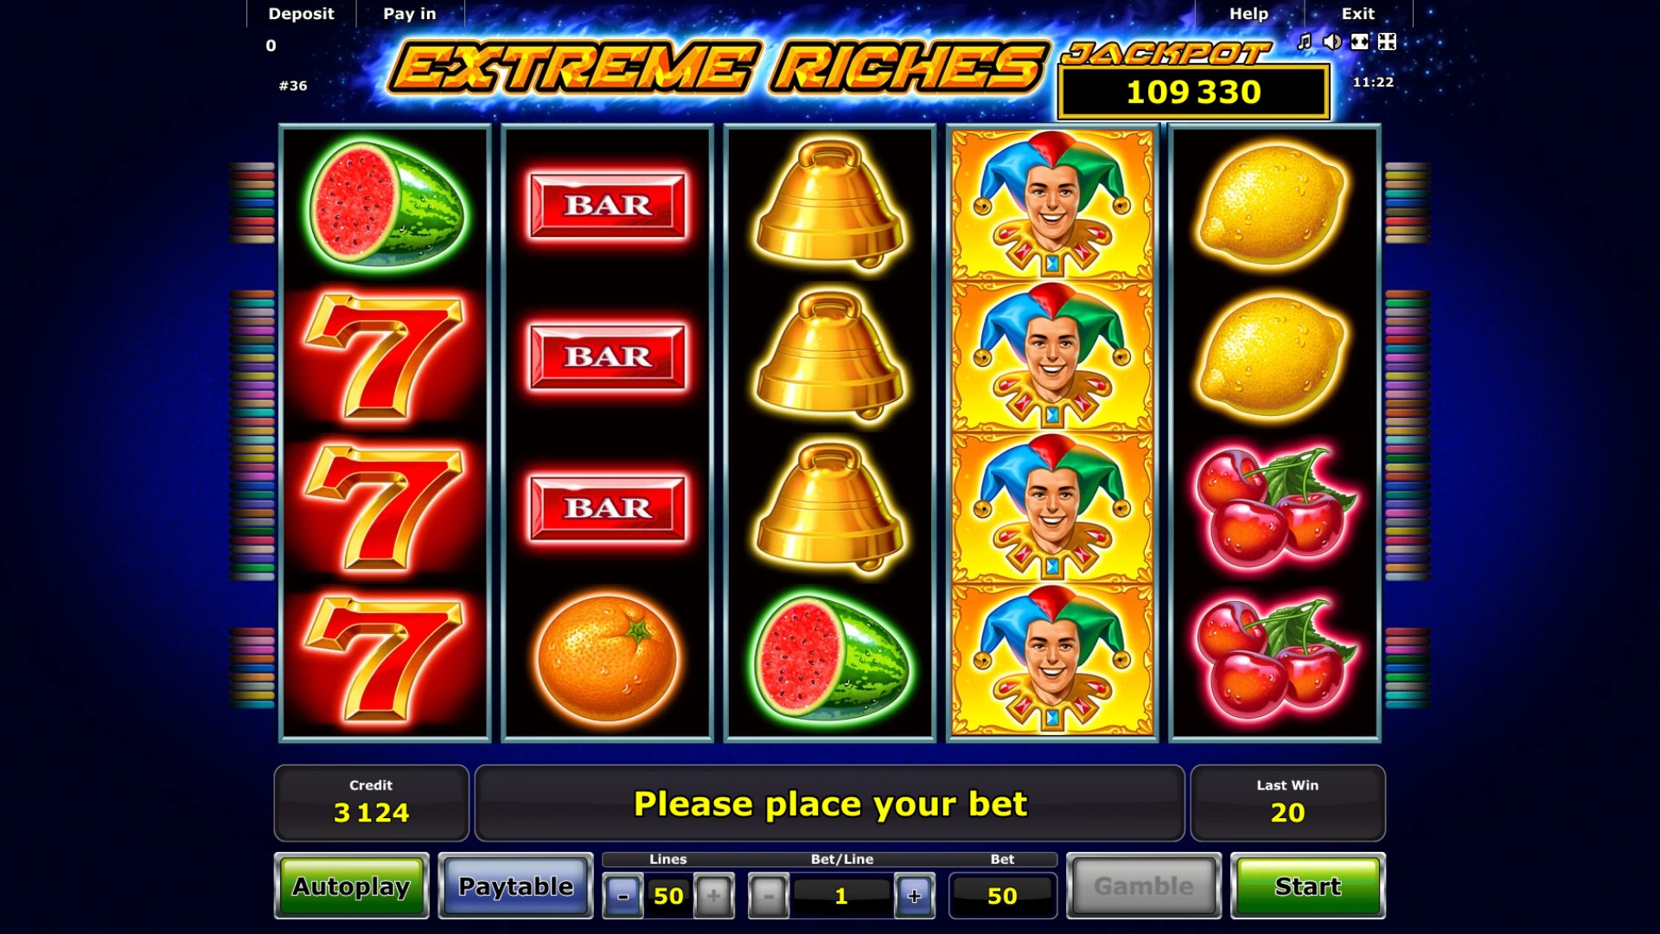The height and width of the screenshot is (934, 1660).
Task: Open the Paytable
Action: (515, 886)
